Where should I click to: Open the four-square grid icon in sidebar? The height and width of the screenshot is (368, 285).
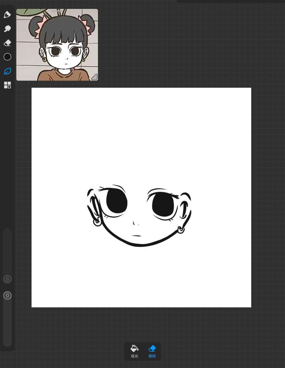point(7,85)
